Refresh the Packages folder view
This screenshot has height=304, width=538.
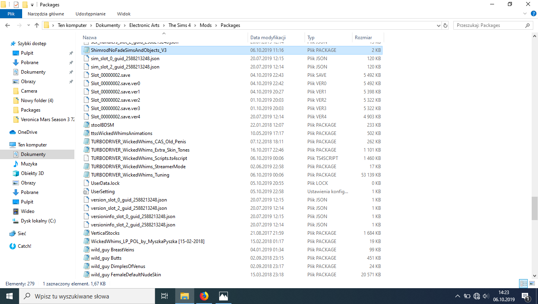[x=445, y=25]
